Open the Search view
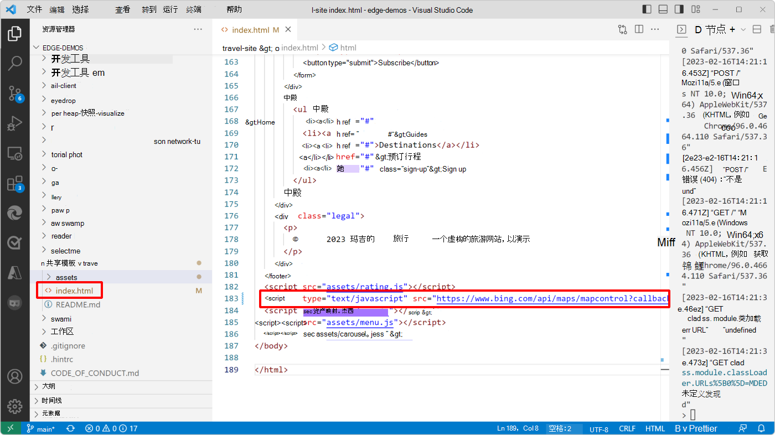775x435 pixels. [x=15, y=63]
